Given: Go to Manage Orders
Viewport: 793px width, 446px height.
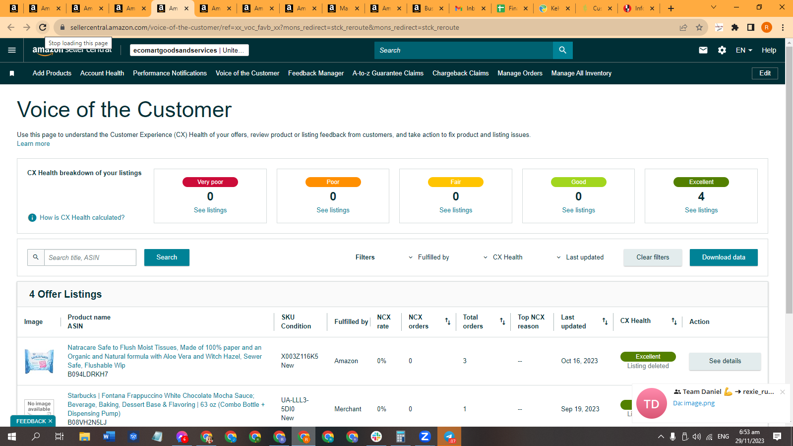Looking at the screenshot, I should click(x=520, y=73).
